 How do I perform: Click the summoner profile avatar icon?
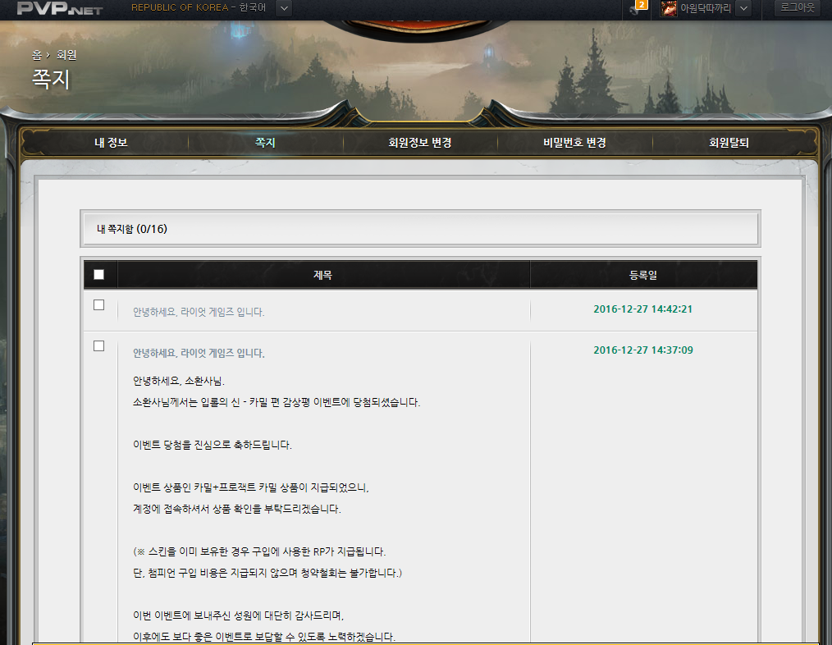pyautogui.click(x=669, y=8)
